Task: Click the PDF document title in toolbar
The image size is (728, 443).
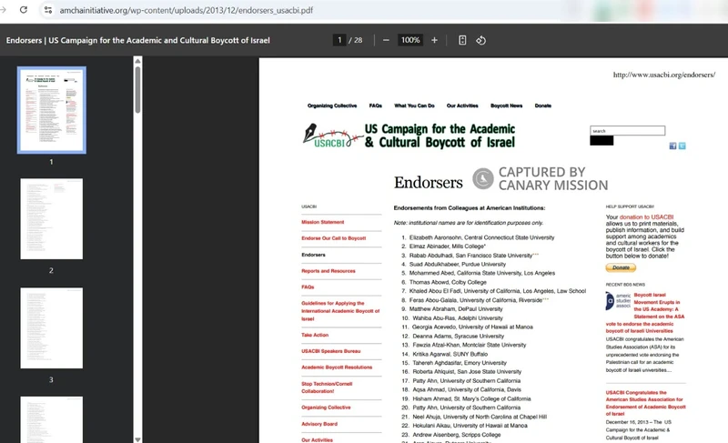Action: [x=138, y=40]
